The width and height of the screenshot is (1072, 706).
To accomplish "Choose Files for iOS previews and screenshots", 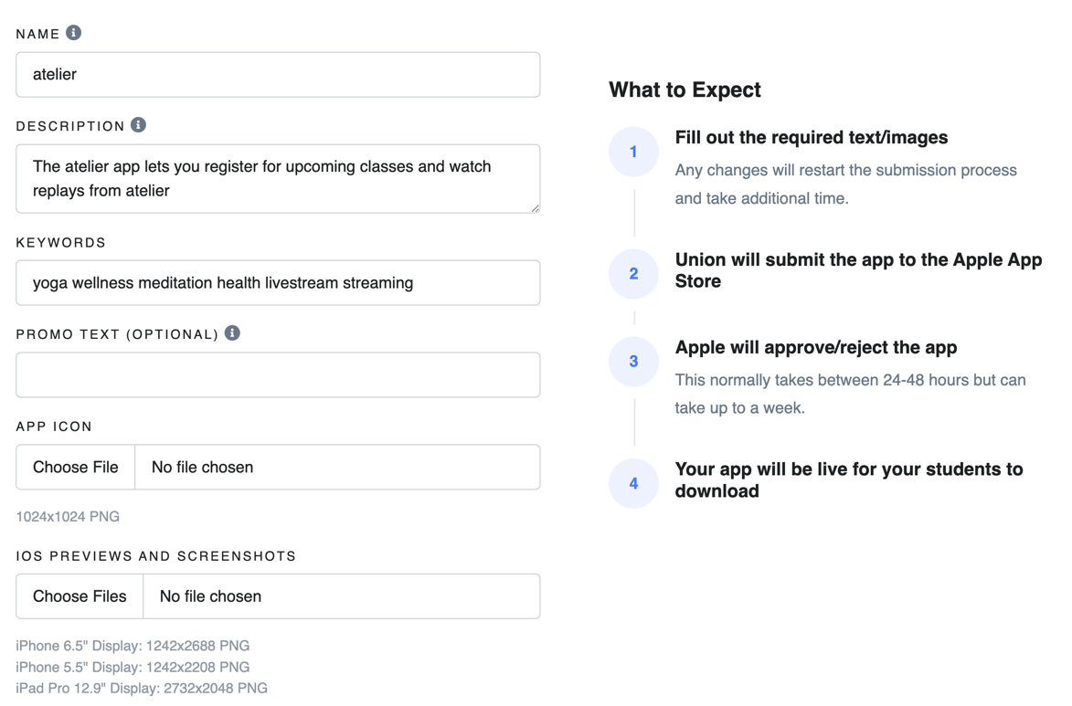I will pyautogui.click(x=80, y=596).
